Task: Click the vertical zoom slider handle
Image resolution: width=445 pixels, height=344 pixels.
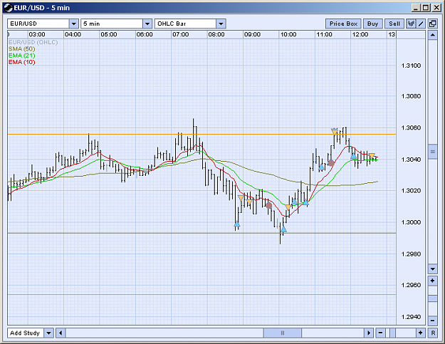Action: pos(432,298)
